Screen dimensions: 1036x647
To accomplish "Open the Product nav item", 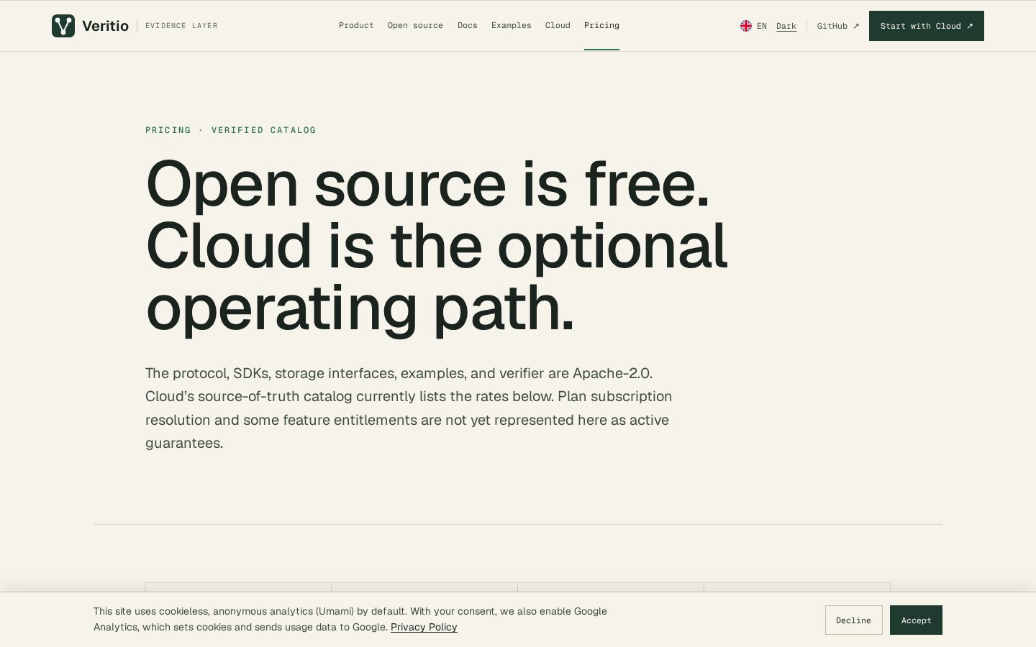I will point(356,25).
